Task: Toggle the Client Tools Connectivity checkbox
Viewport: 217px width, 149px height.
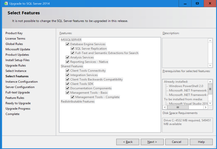Action: (67, 71)
